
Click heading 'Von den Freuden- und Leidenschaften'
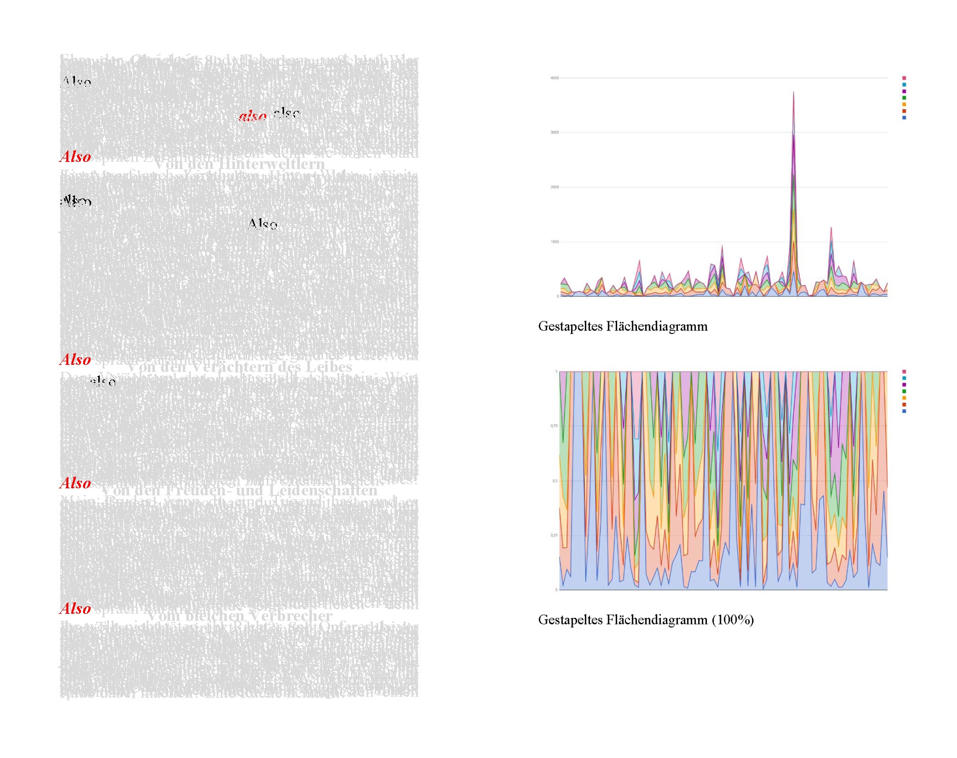(239, 491)
